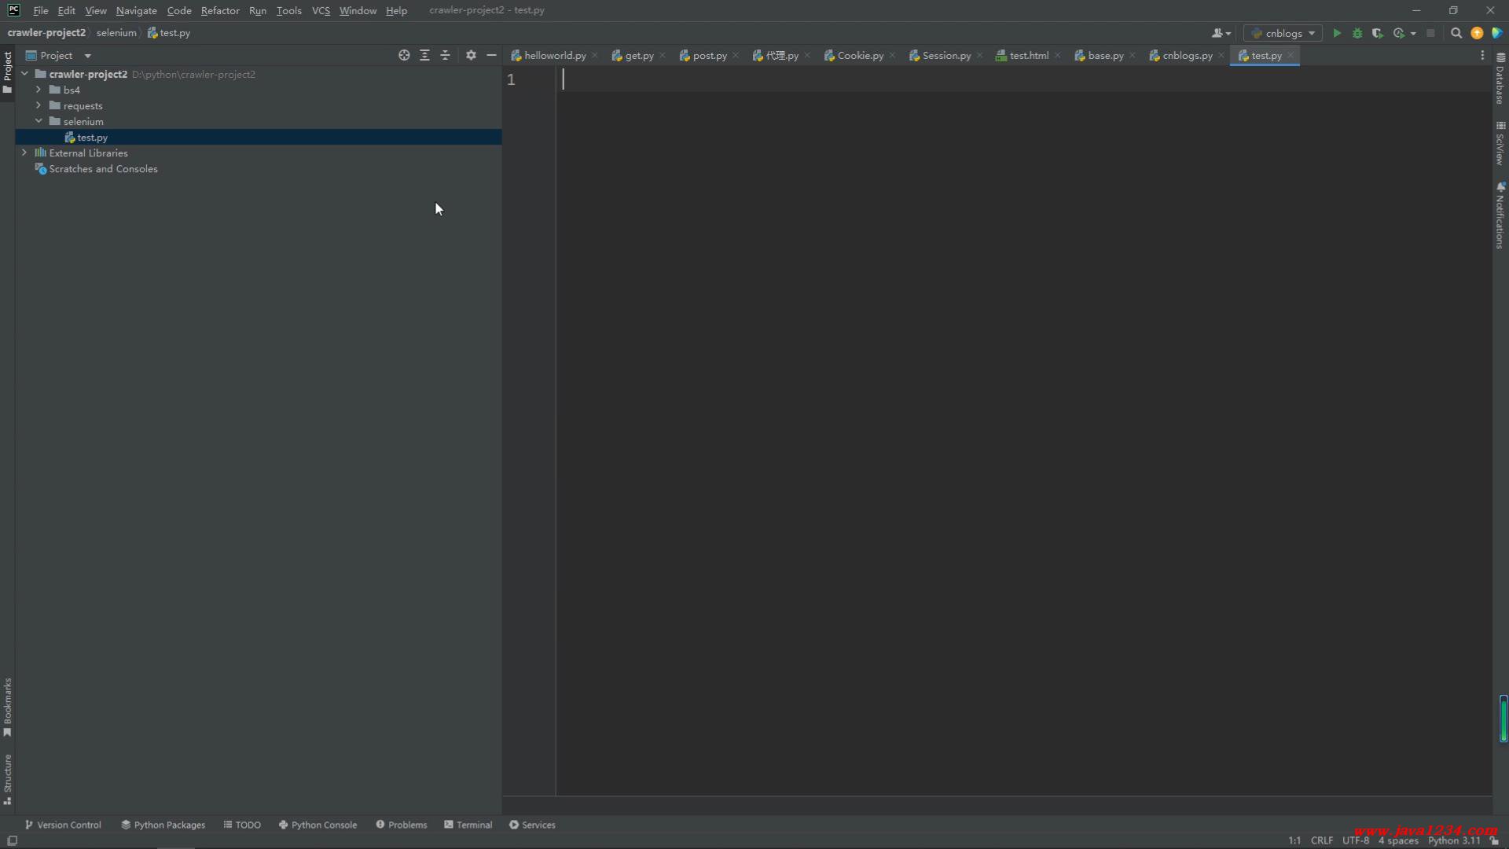Screen dimensions: 1509x849
Task: Collapse the crawler-project2 root node
Action: (x=24, y=74)
